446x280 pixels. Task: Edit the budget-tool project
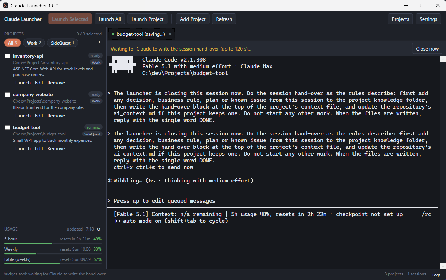pos(39,148)
